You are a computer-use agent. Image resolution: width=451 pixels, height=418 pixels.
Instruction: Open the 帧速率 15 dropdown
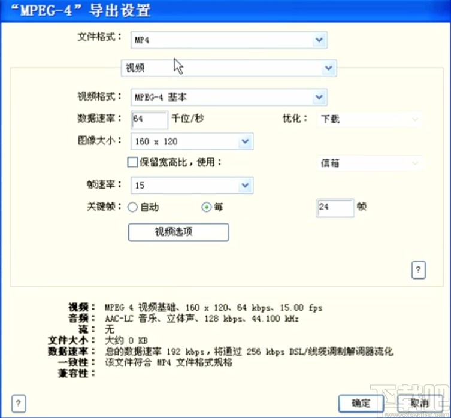pos(192,185)
